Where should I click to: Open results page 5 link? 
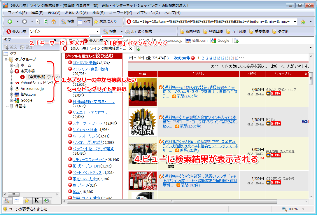click(215, 58)
